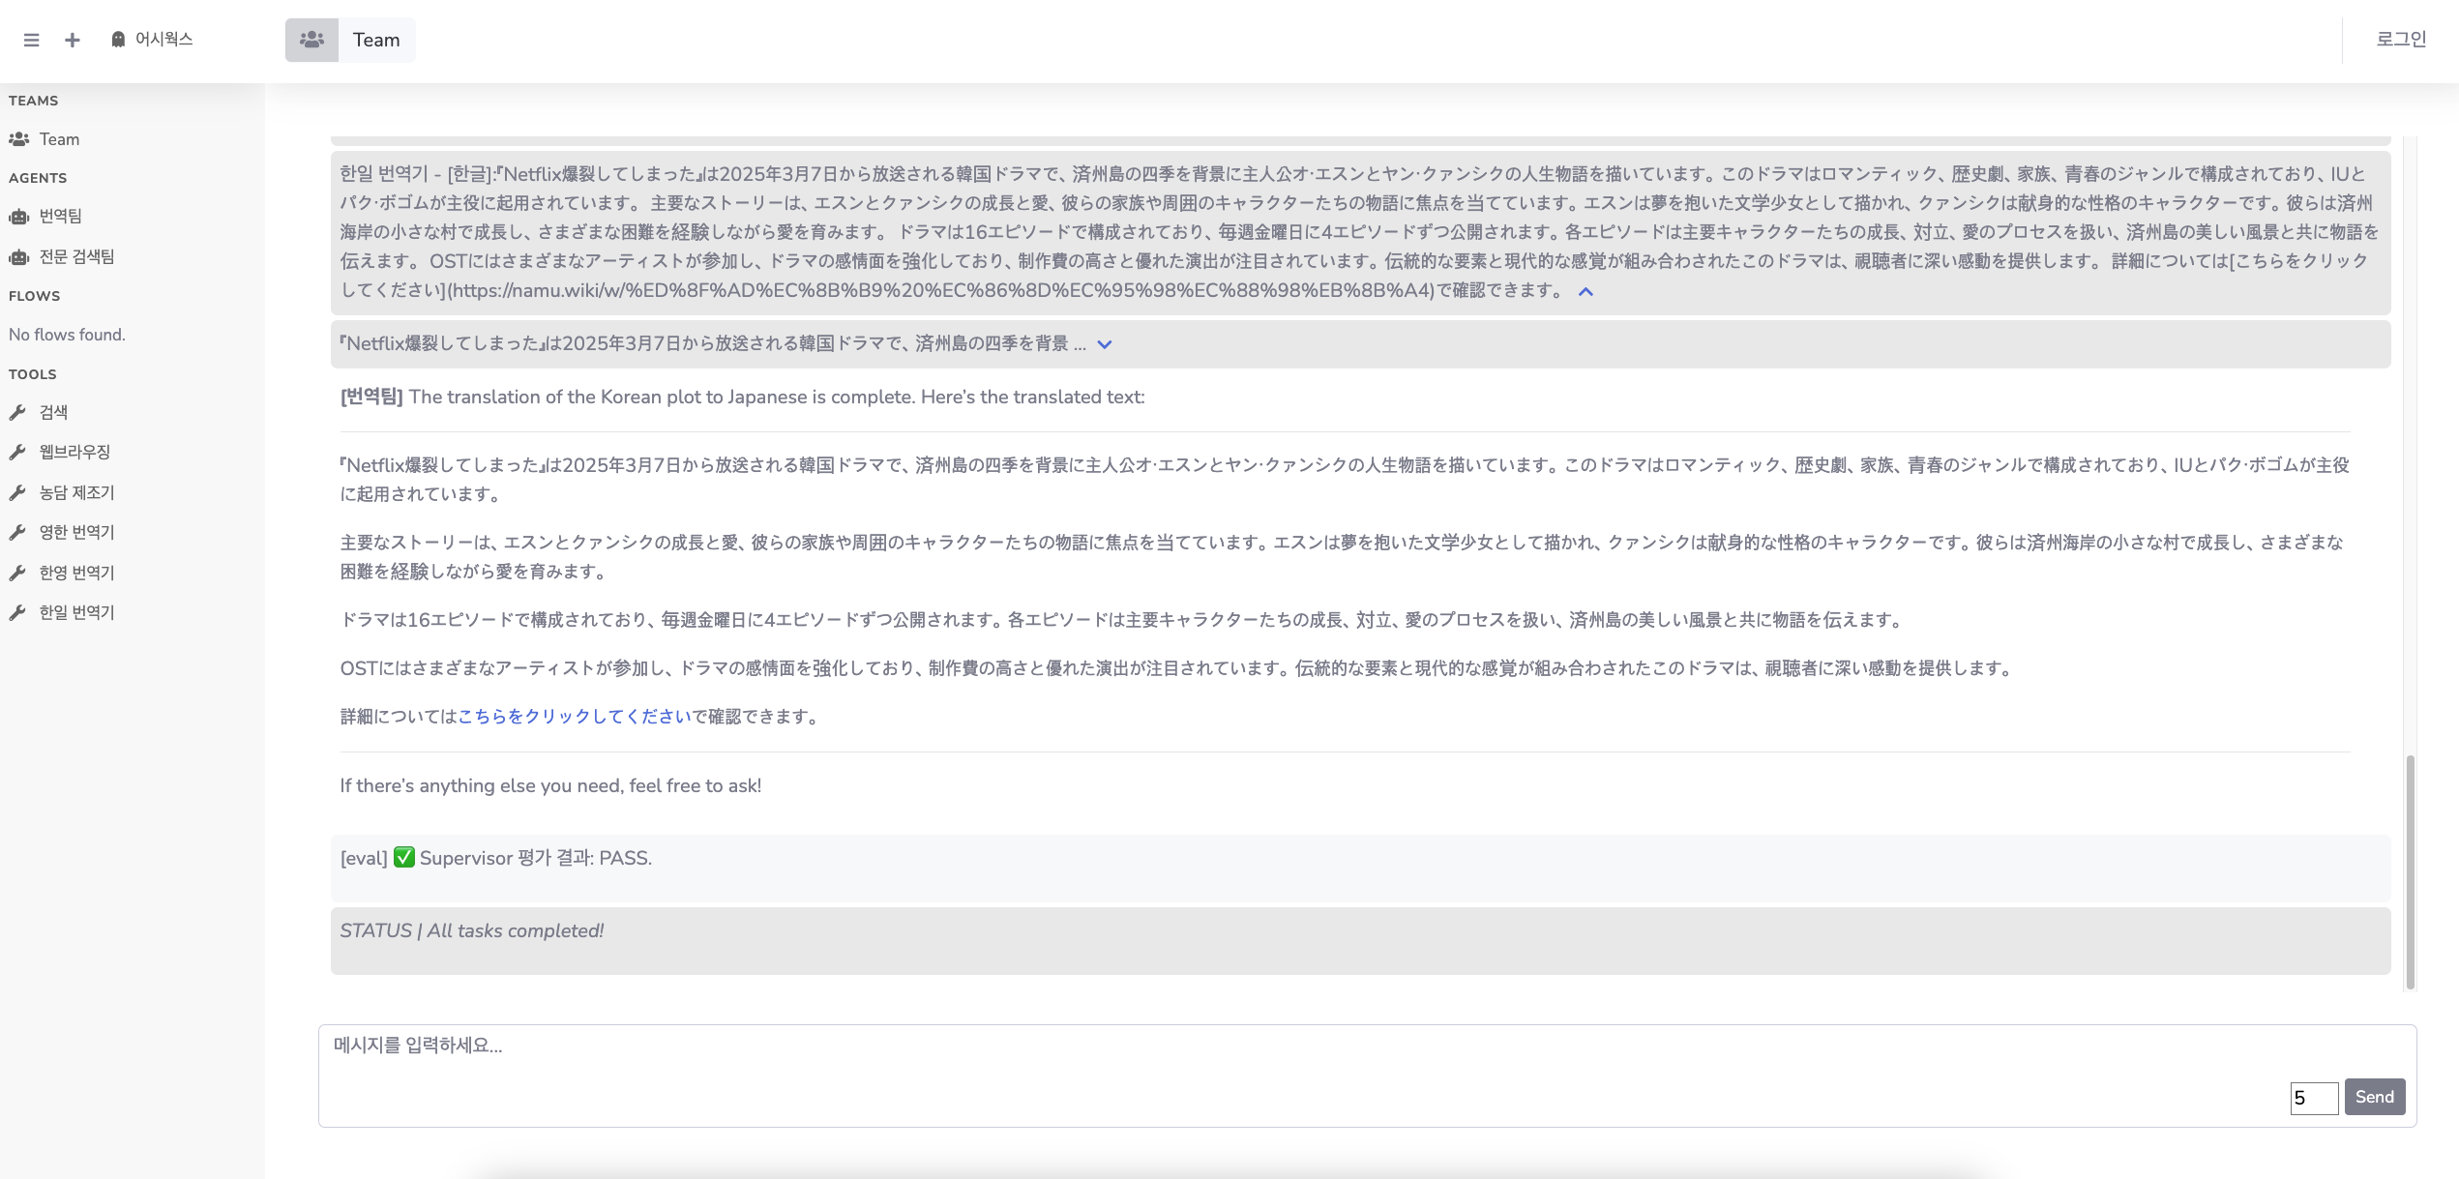Viewport: 2459px width, 1179px height.
Task: Select Team in the TEAMS sidebar list
Action: 59,139
